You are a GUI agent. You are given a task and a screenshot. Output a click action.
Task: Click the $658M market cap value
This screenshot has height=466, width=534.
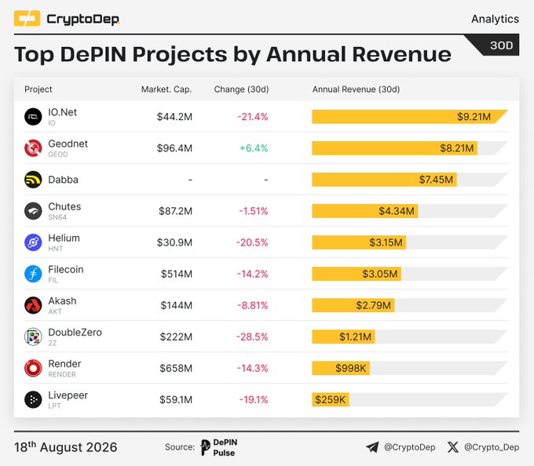click(176, 368)
